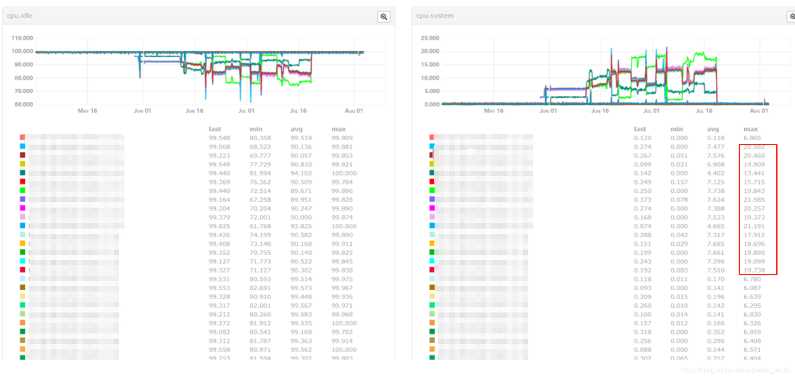
Task: Click cyan swatch in cpu.idle row 99.127
Action: pyautogui.click(x=22, y=261)
